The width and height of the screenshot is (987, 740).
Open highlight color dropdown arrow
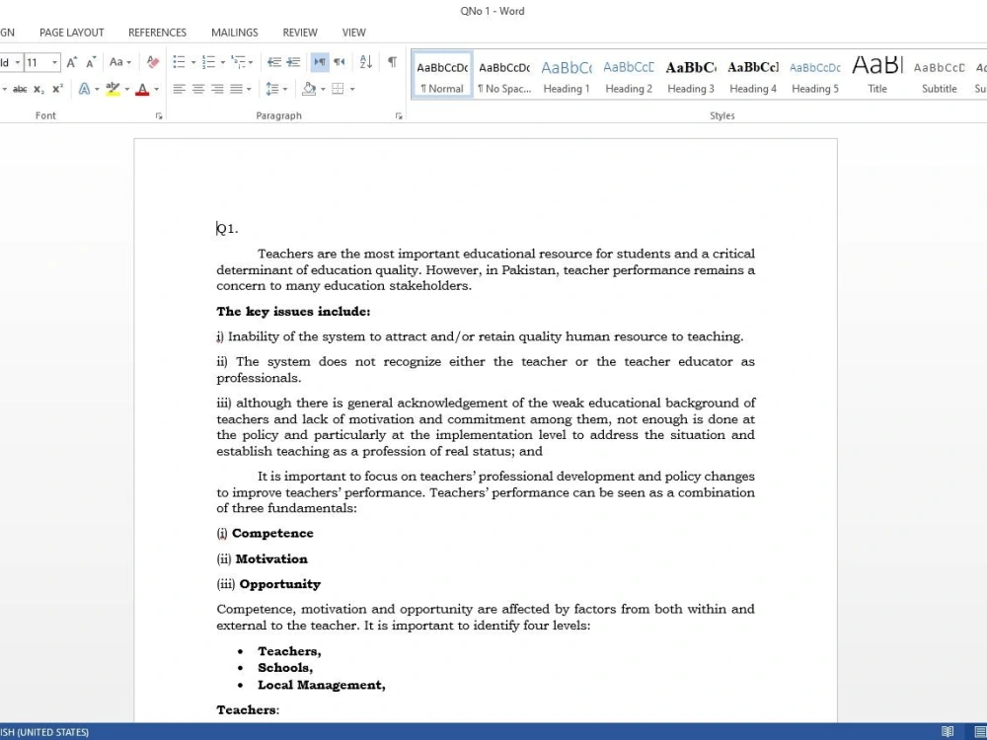(x=127, y=90)
